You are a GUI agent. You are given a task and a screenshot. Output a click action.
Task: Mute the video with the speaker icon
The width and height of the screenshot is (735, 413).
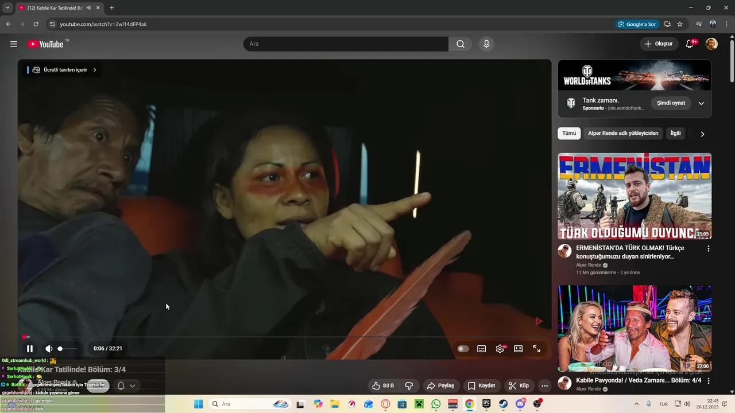(49, 348)
